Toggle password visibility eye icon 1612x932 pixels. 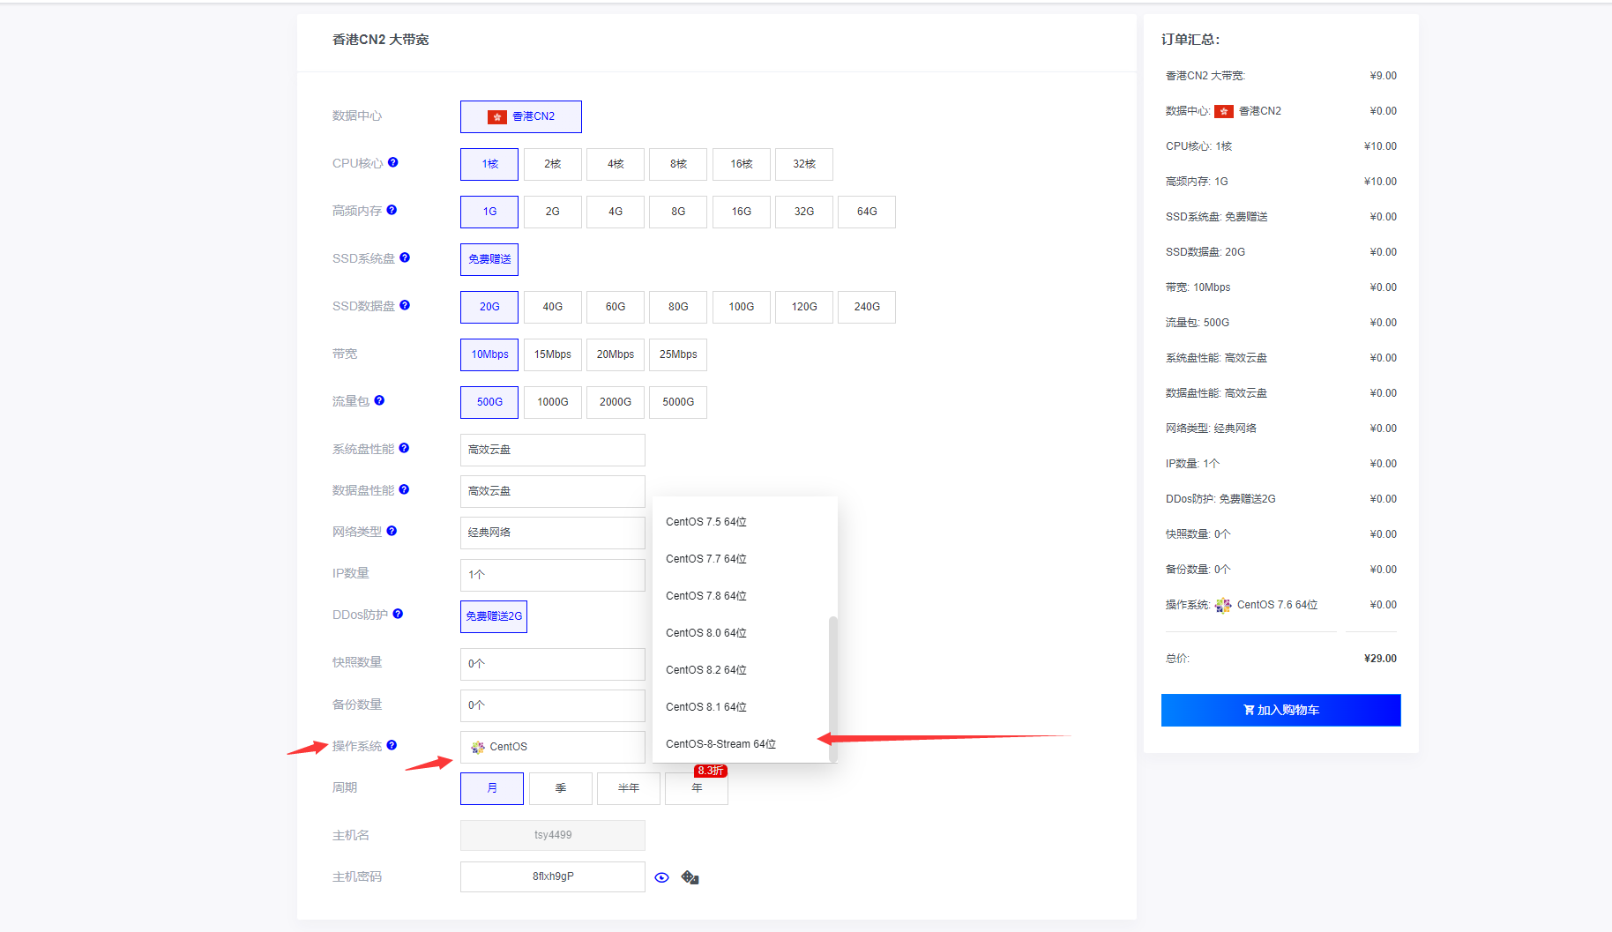(x=662, y=877)
